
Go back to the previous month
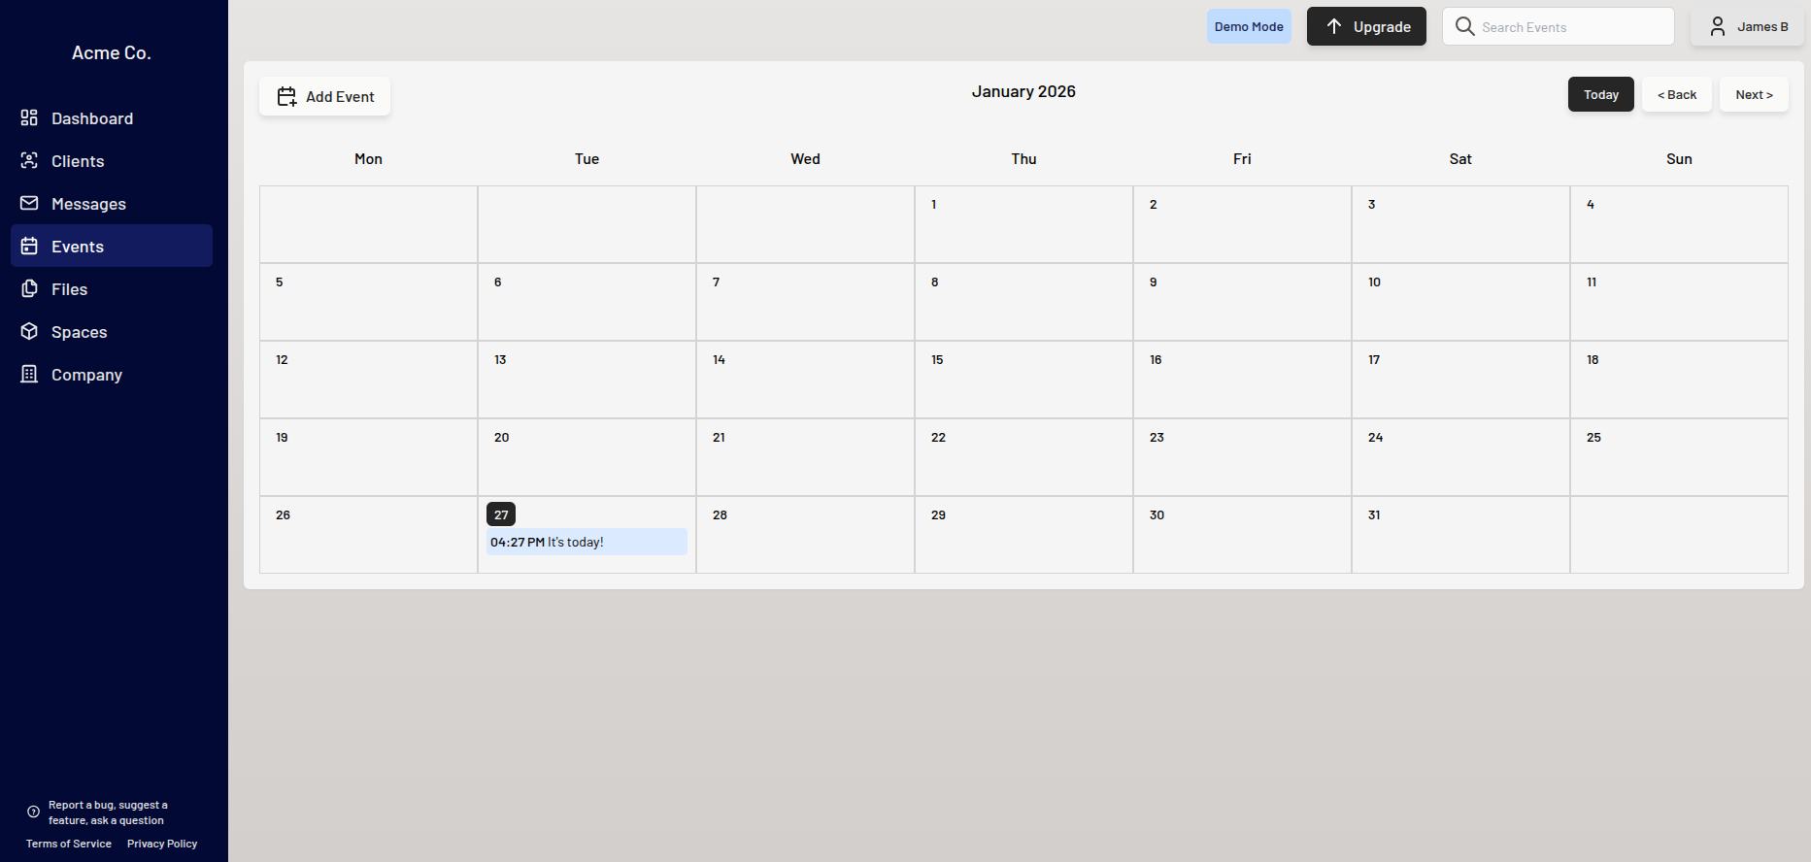coord(1676,94)
